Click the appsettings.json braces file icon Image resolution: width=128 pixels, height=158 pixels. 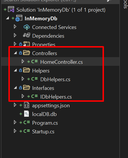[x=27, y=105]
